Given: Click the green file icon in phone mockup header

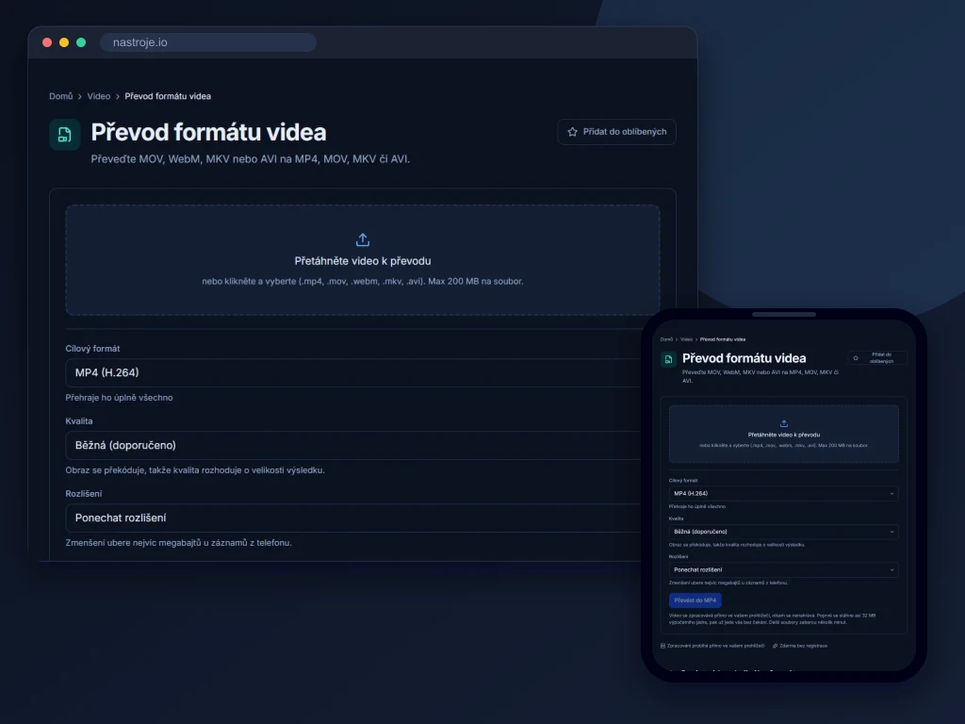Looking at the screenshot, I should (668, 359).
